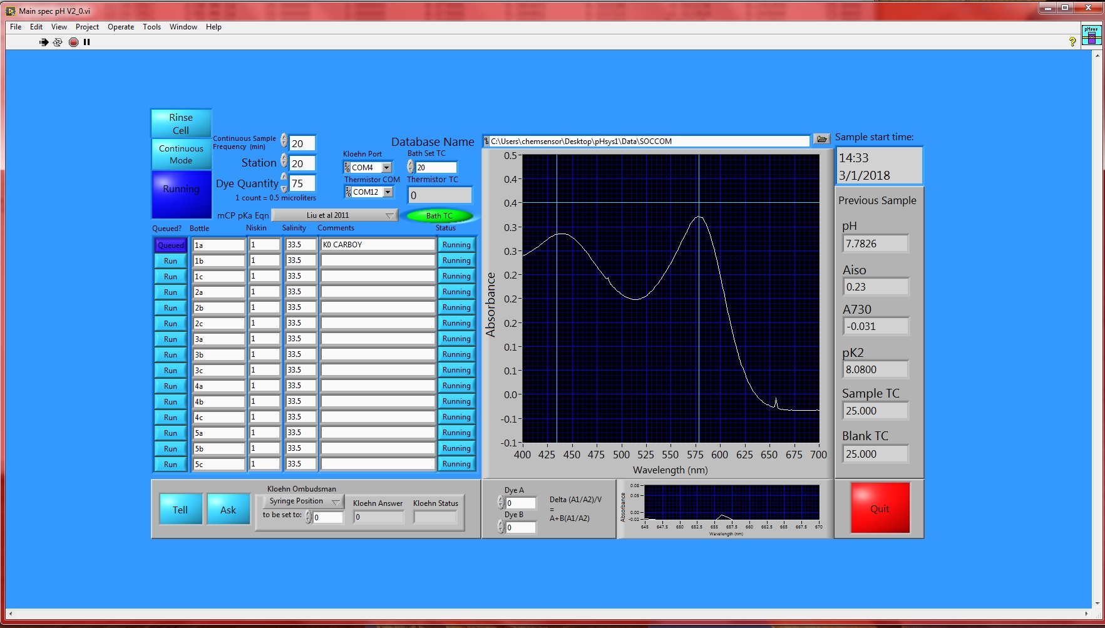The image size is (1105, 628).
Task: Click the main Absorbance spectrum graph
Action: 671,299
